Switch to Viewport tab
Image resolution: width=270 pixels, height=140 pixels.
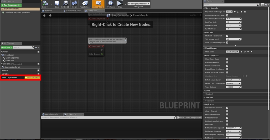(49, 10)
